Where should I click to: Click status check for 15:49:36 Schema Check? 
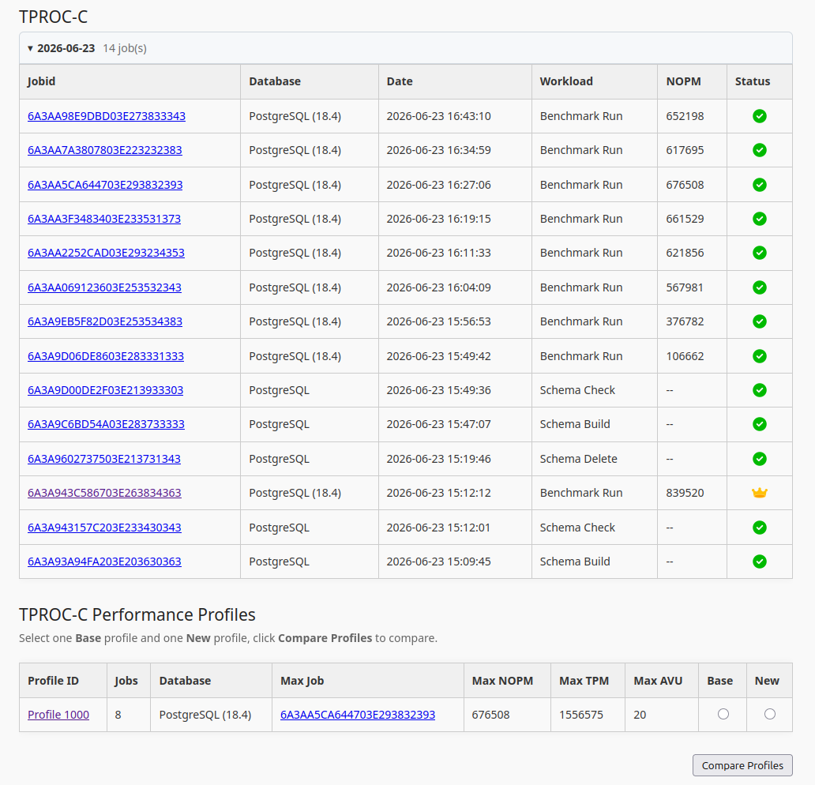pos(760,390)
